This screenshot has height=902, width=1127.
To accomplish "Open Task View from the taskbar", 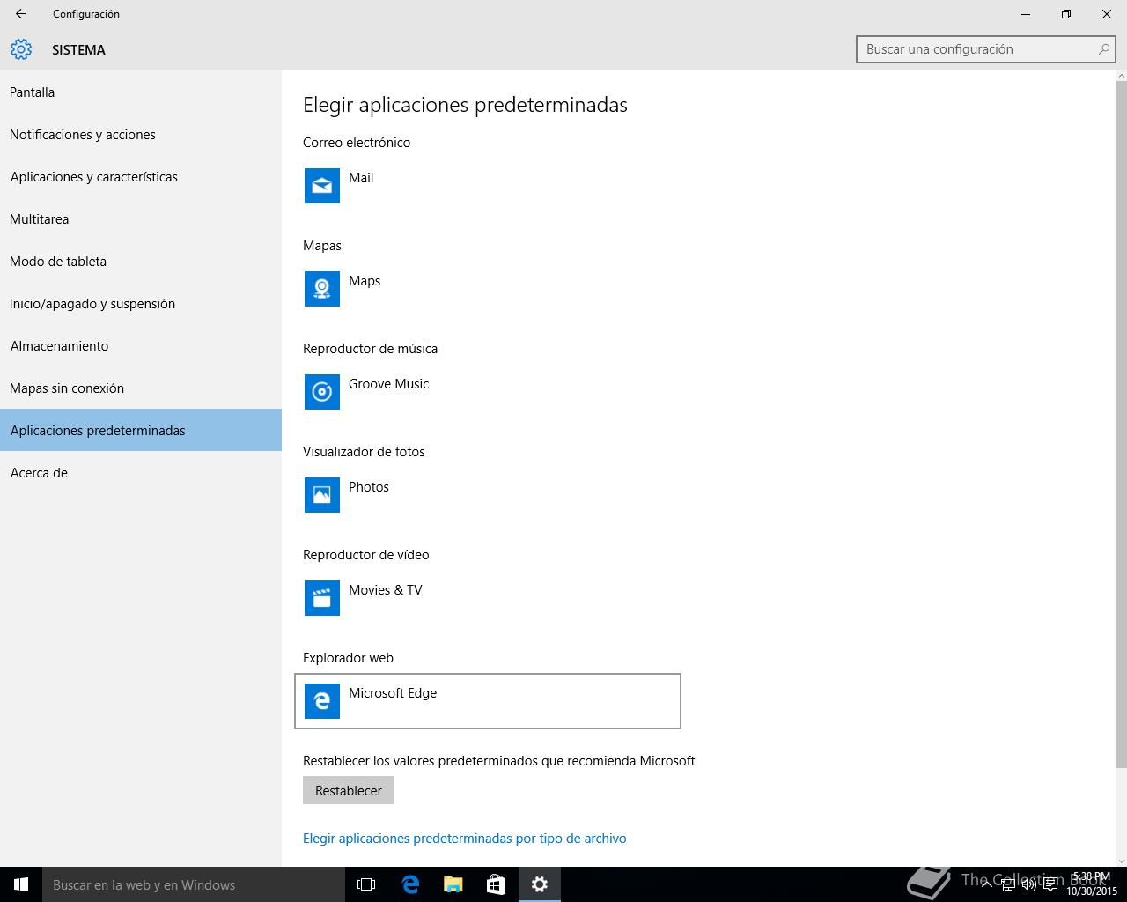I will point(366,884).
